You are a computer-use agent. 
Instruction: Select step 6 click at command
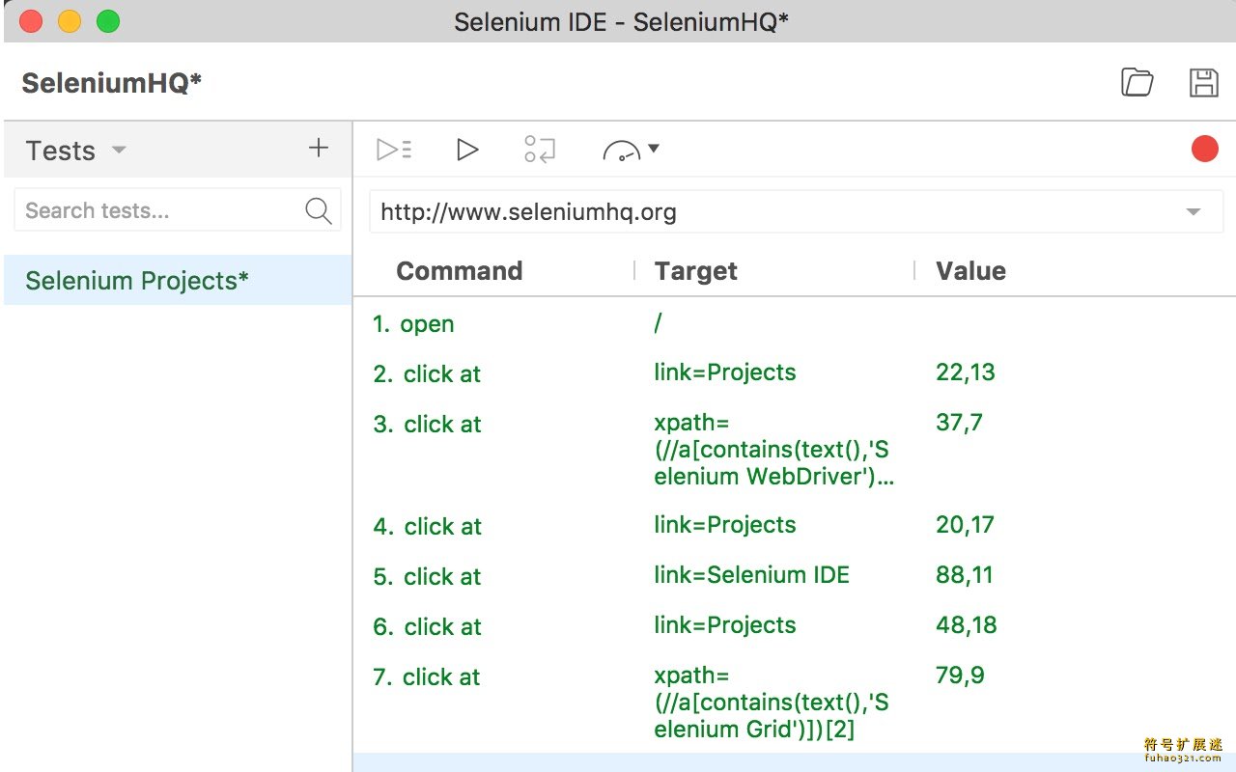pos(427,627)
